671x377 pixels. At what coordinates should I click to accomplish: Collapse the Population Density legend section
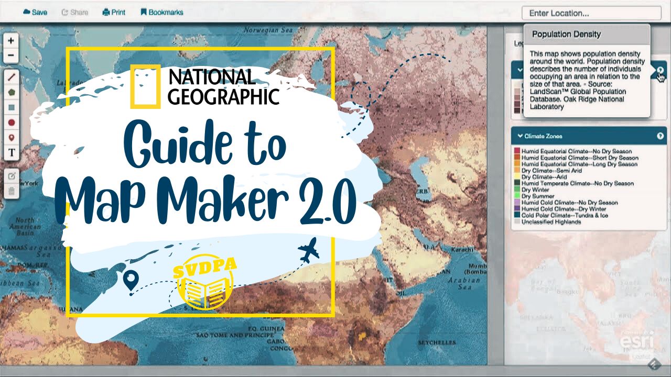click(520, 70)
